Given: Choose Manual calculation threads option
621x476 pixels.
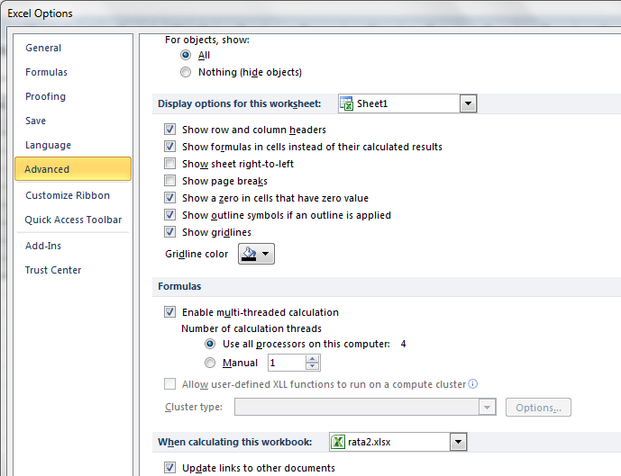Looking at the screenshot, I should pos(210,363).
